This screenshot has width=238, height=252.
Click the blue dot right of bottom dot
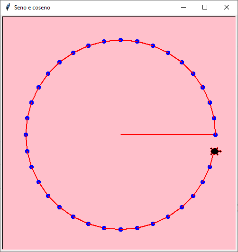coord(137,228)
